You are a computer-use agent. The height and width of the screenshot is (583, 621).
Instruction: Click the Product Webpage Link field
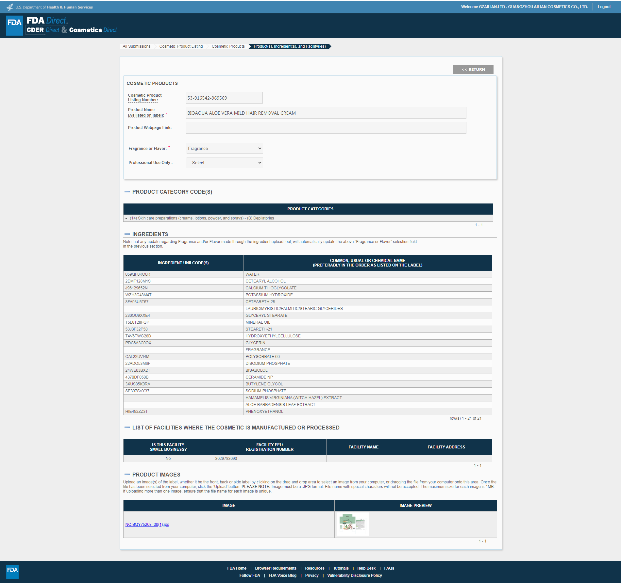pyautogui.click(x=326, y=128)
